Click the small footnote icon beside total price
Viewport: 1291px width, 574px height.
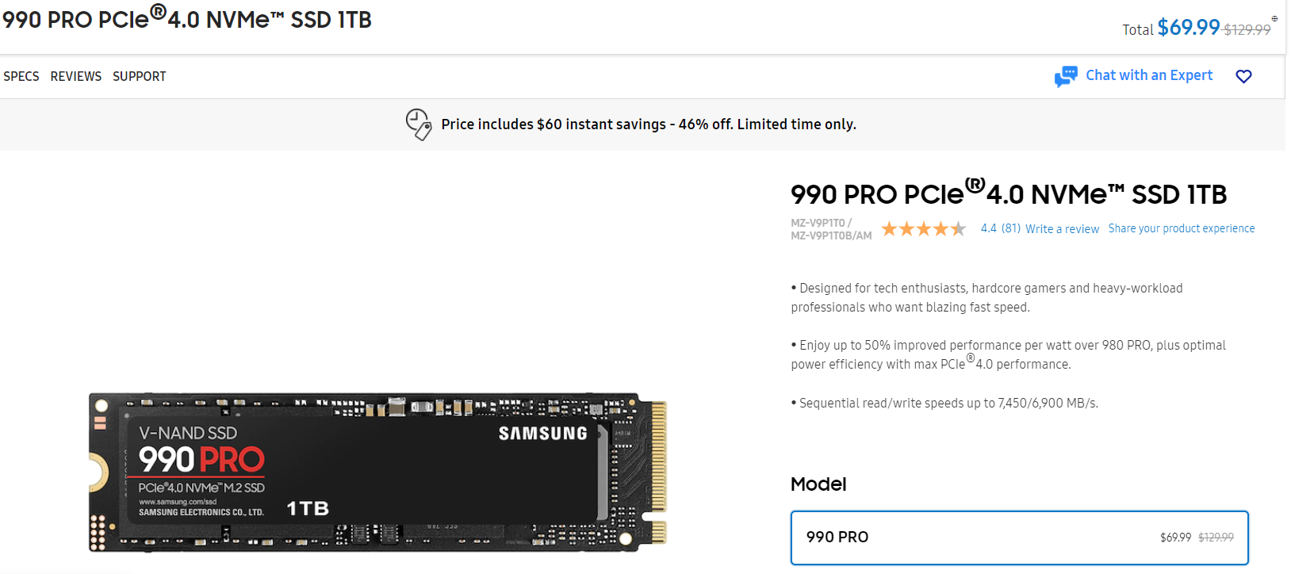1274,18
